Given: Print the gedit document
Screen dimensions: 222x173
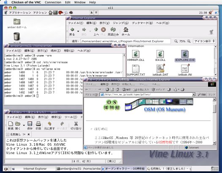Looking at the screenshot, I should pos(38,126).
